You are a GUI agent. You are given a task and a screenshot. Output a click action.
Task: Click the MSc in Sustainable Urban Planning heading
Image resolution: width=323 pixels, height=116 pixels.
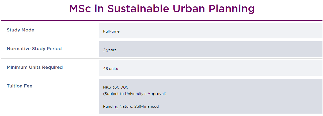[162, 9]
